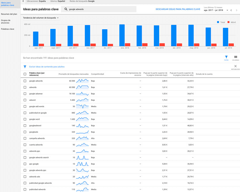Click the google adwords ppc keyword
240x192 pixels.
[38, 170]
